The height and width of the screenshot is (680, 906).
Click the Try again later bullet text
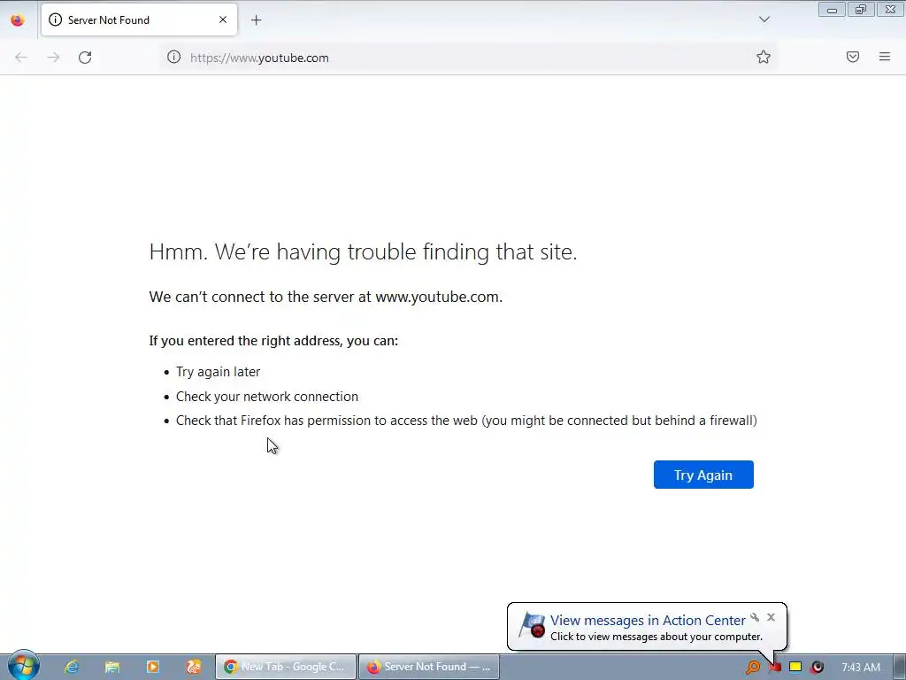point(218,372)
